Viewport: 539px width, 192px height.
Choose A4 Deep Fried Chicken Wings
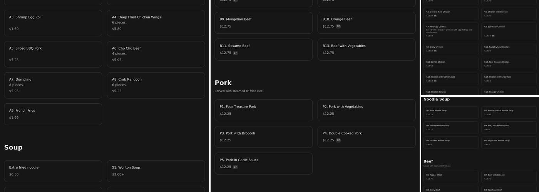[x=156, y=23]
